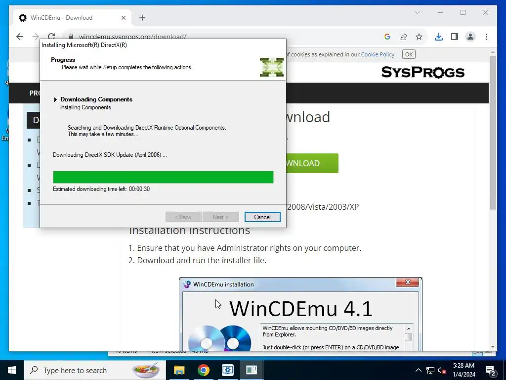Screen dimensions: 506x380
Task: Click the green download progress bar
Action: tap(163, 177)
